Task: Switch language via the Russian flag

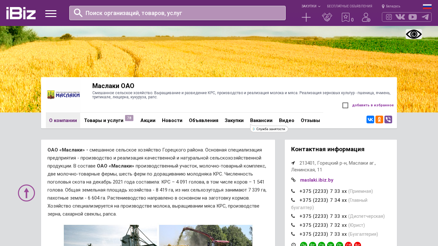Action: [427, 6]
